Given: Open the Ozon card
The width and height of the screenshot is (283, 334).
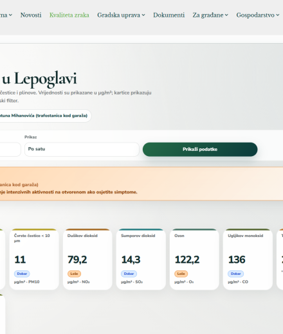Looking at the screenshot, I should (194, 259).
